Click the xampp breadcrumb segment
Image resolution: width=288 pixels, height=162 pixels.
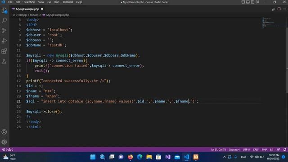[22, 15]
